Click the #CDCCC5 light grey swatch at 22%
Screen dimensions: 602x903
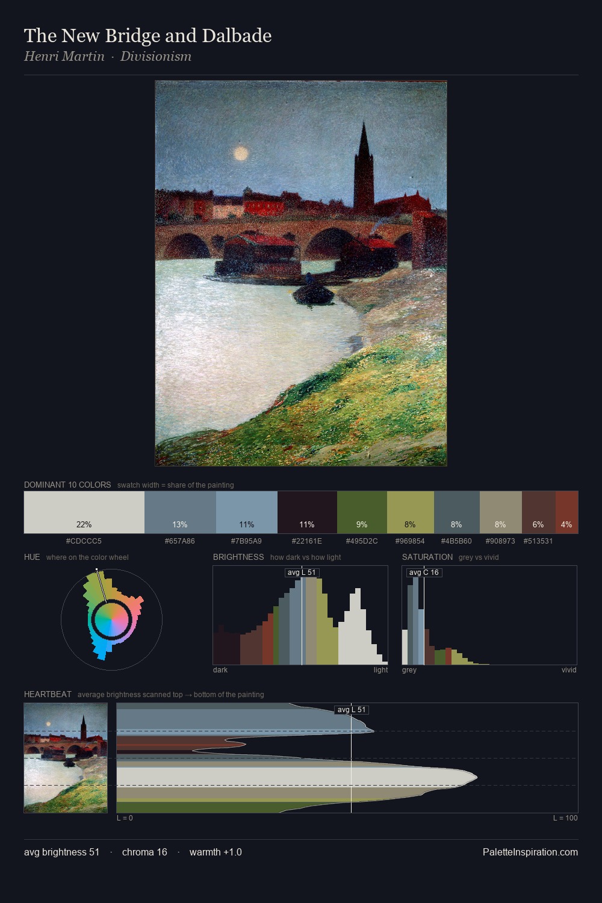84,512
